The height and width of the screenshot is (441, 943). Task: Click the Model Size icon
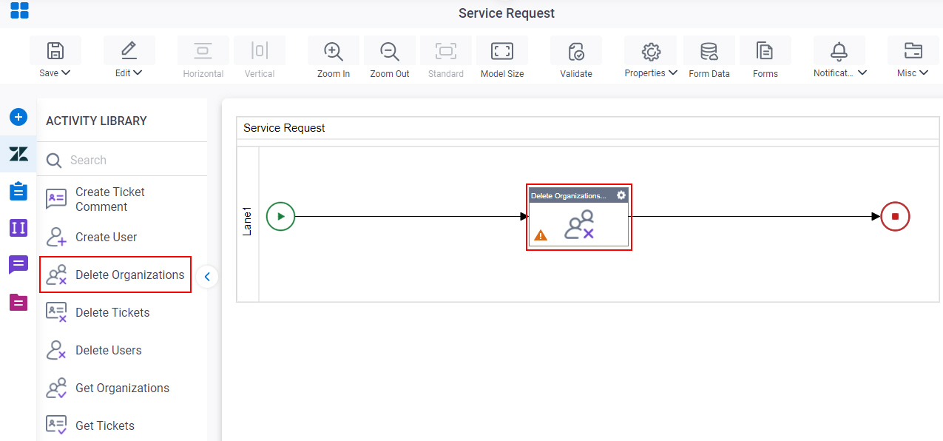tap(502, 50)
